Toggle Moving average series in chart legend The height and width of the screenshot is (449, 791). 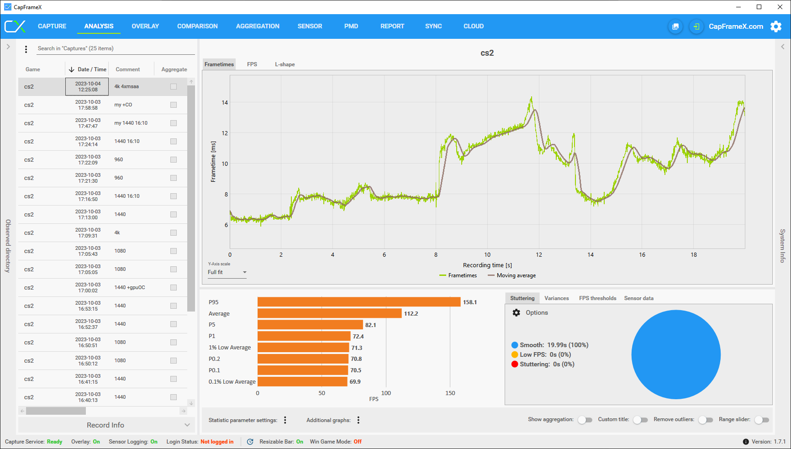512,275
